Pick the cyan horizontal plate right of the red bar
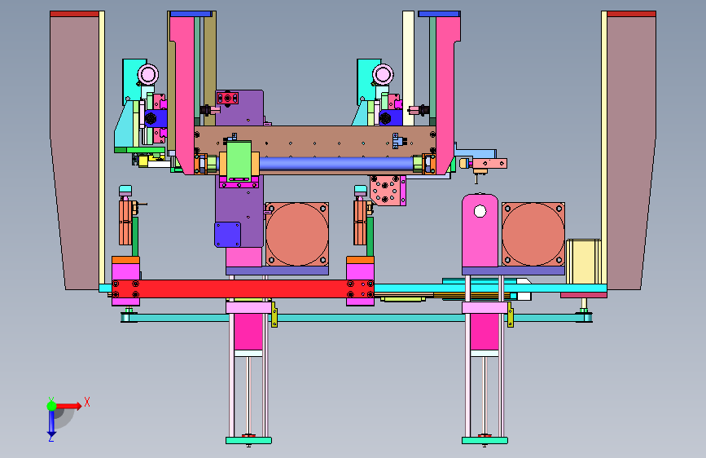Screen dimensions: 706x458 coord(490,288)
